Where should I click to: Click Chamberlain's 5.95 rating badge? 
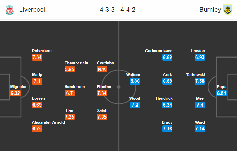pyautogui.click(x=69, y=69)
